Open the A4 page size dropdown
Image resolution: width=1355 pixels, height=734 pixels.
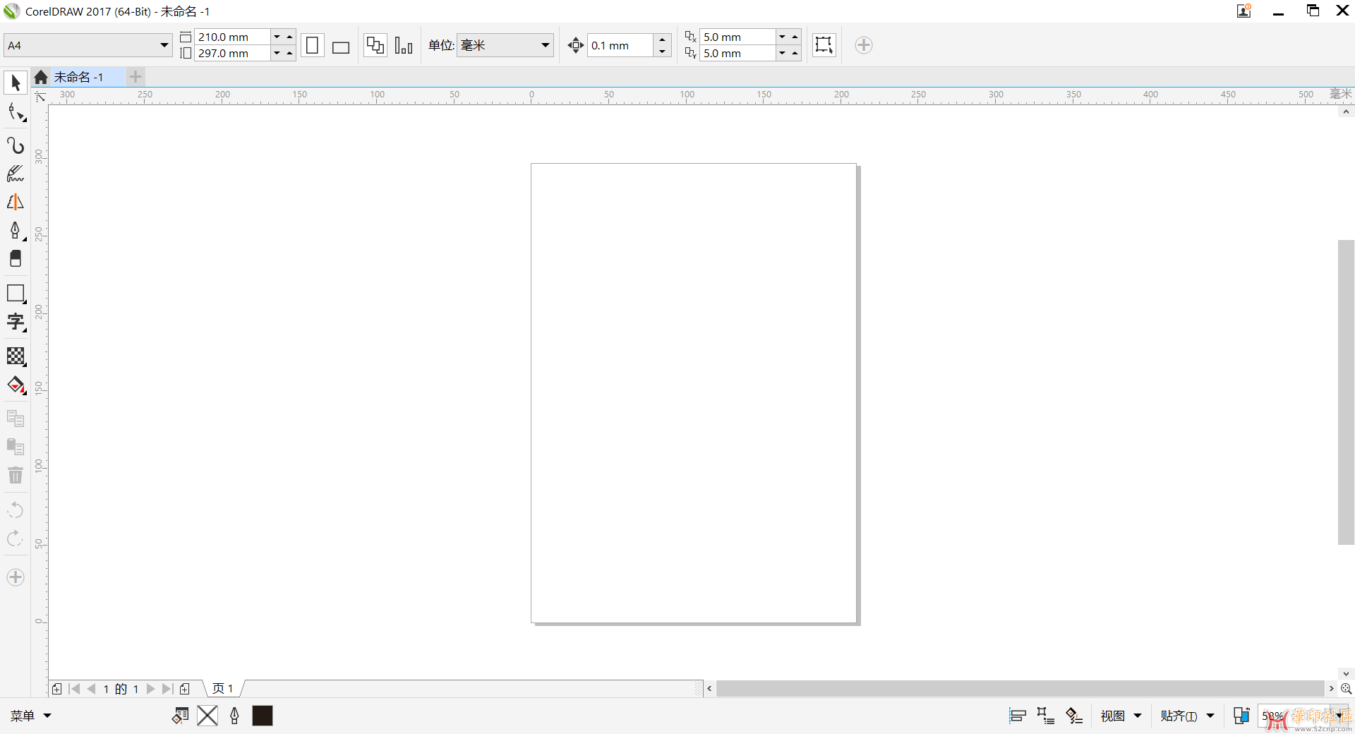pos(164,45)
